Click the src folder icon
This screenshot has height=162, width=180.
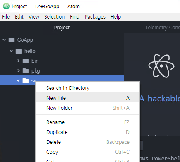pos(26,81)
